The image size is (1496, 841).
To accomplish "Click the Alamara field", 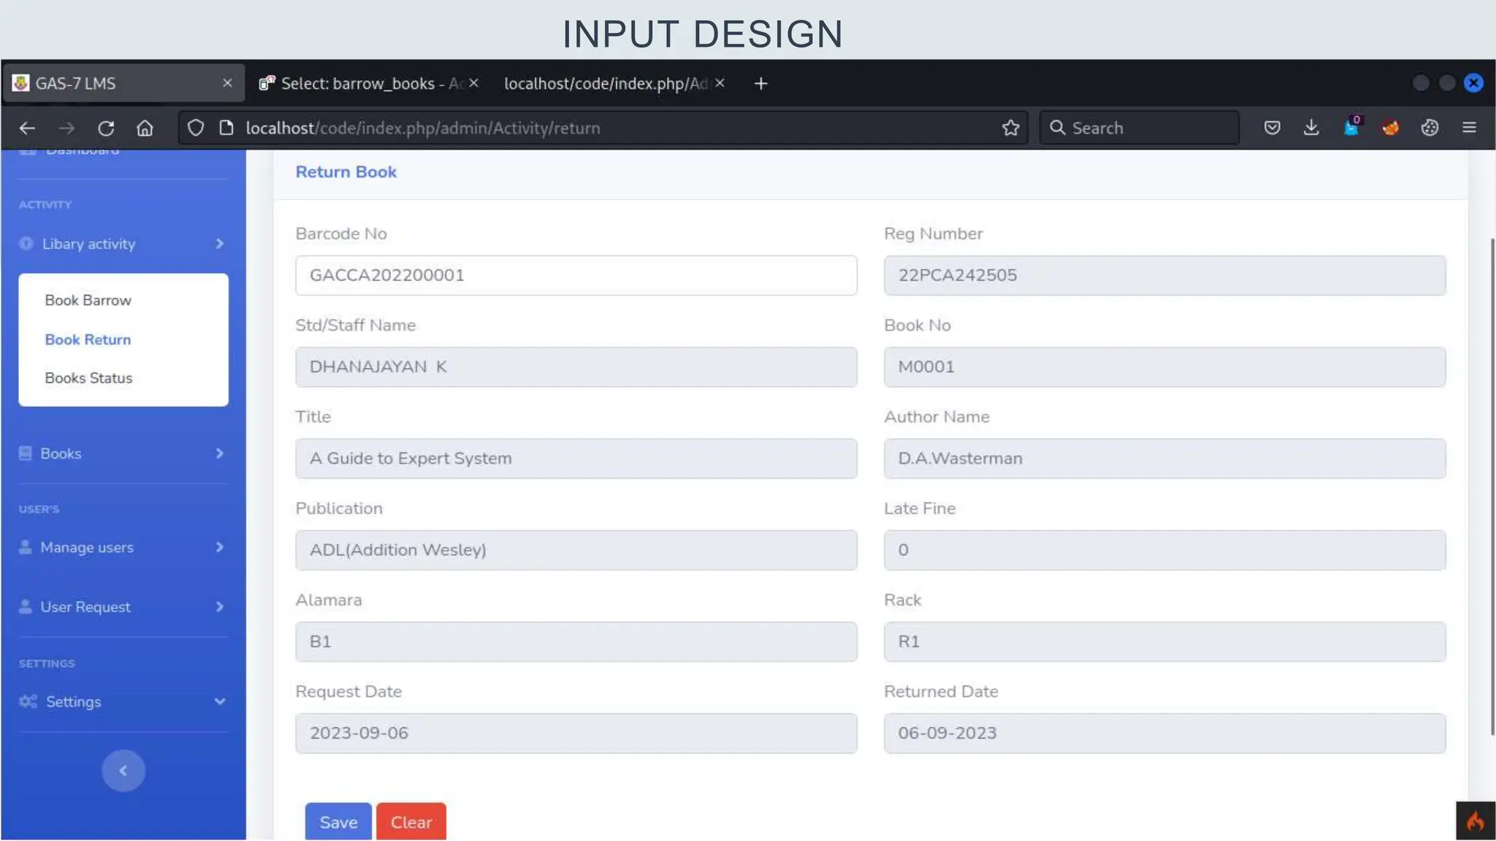I will coord(576,642).
